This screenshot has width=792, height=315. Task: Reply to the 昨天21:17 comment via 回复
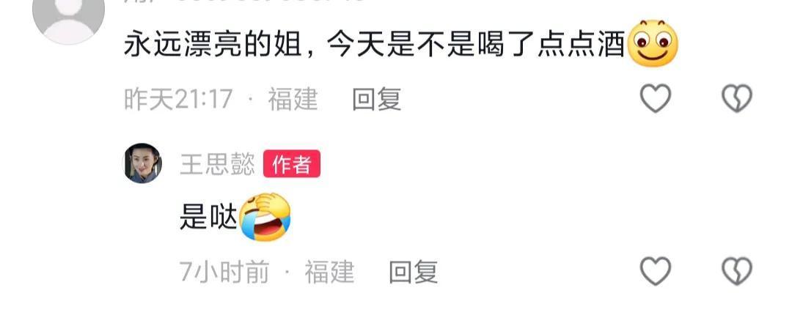pyautogui.click(x=376, y=99)
